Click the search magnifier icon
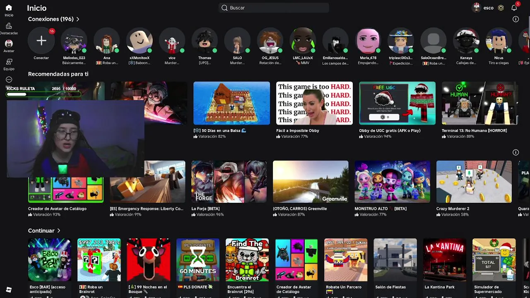 click(x=224, y=8)
